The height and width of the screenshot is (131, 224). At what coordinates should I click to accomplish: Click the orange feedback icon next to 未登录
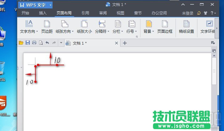coord(199,13)
